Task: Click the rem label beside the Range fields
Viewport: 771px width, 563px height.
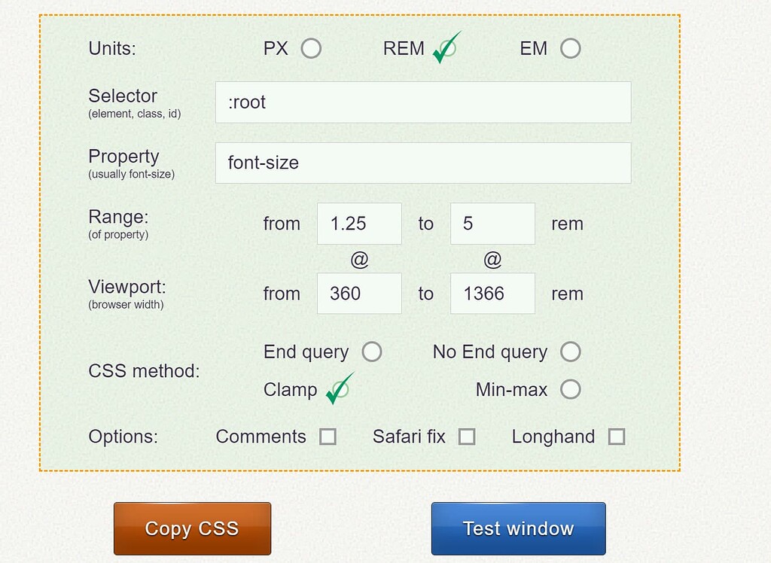Action: 566,224
